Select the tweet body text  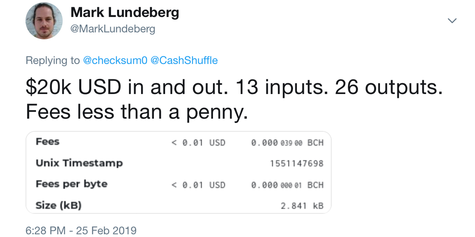[x=234, y=98]
